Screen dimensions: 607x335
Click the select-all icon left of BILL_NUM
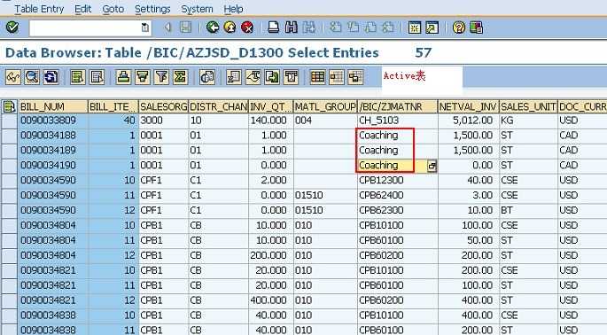tap(9, 106)
